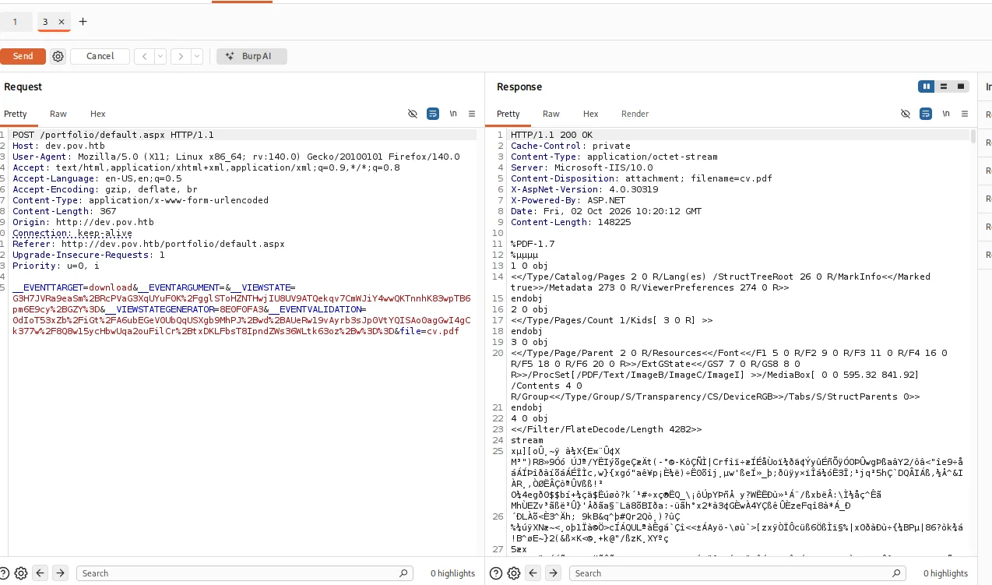
Task: Show newline characters in Response panel
Action: point(946,114)
